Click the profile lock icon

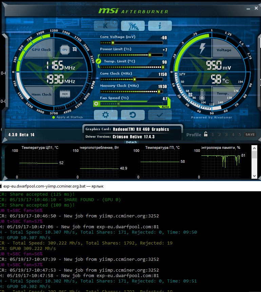tap(206, 134)
